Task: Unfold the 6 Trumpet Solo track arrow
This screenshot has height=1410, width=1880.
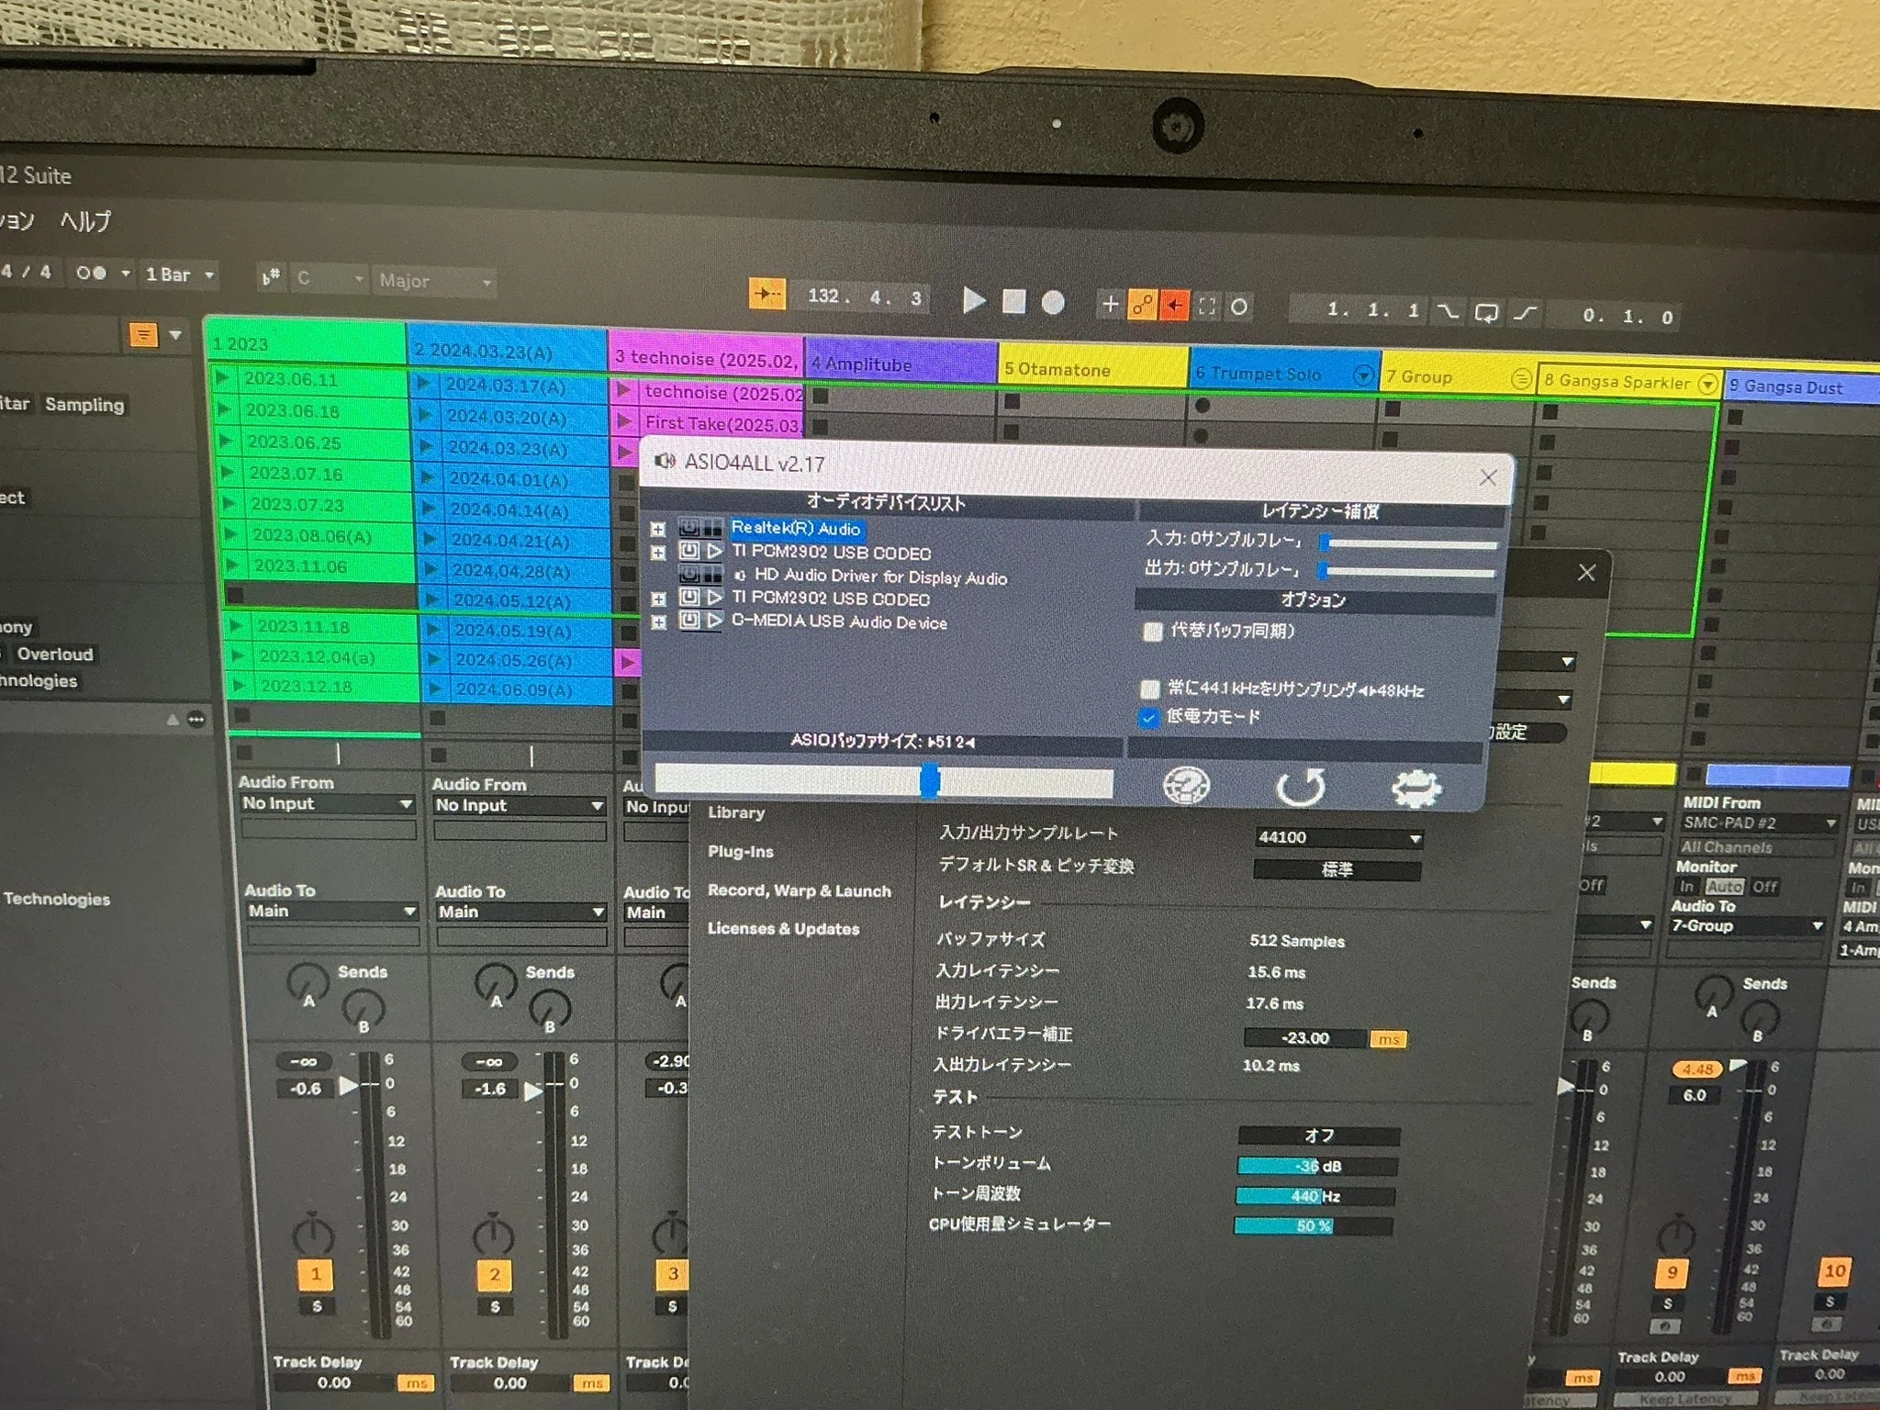Action: pyautogui.click(x=1364, y=375)
